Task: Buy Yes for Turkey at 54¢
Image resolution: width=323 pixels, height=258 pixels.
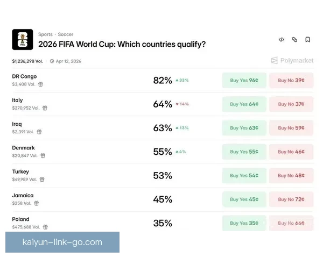Action: (244, 176)
